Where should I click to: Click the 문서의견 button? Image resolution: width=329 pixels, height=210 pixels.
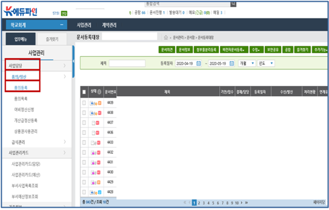pyautogui.click(x=167, y=50)
